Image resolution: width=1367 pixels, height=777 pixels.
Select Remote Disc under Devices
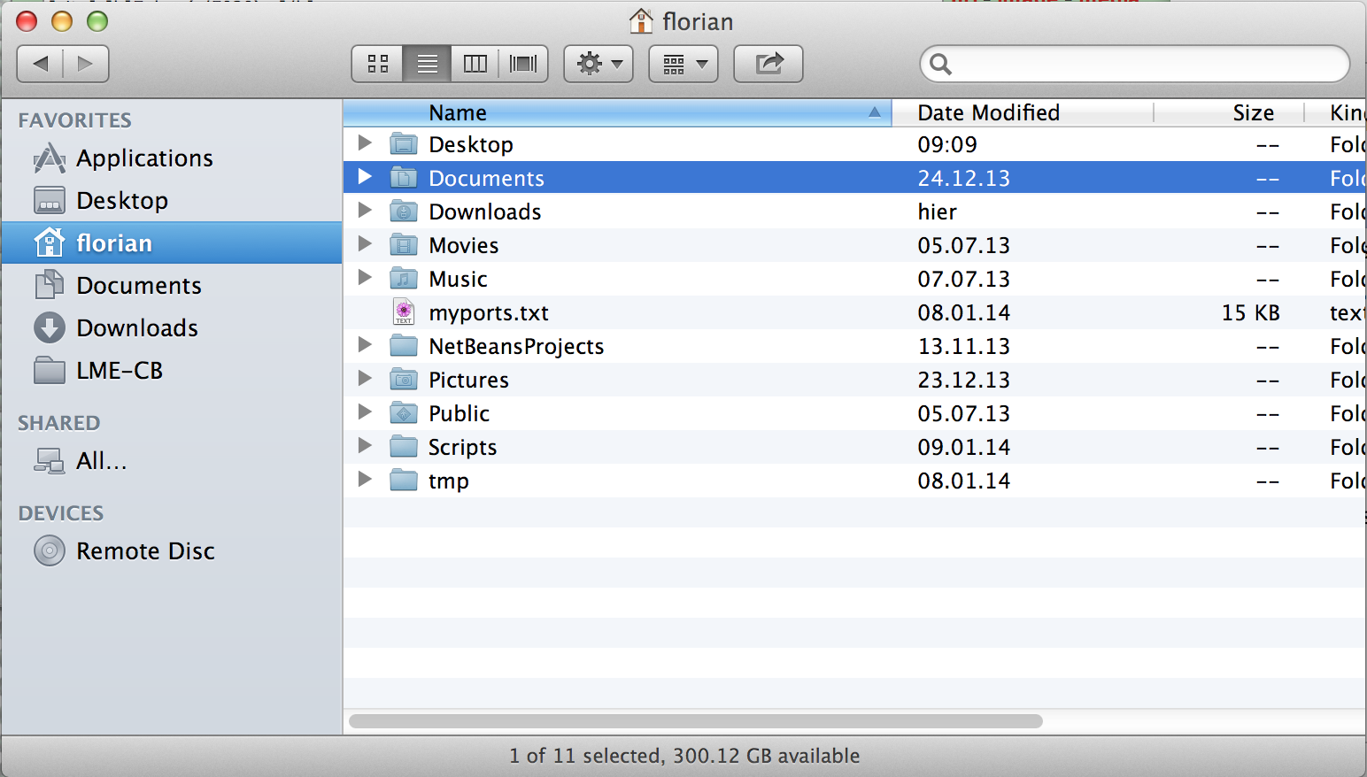145,551
